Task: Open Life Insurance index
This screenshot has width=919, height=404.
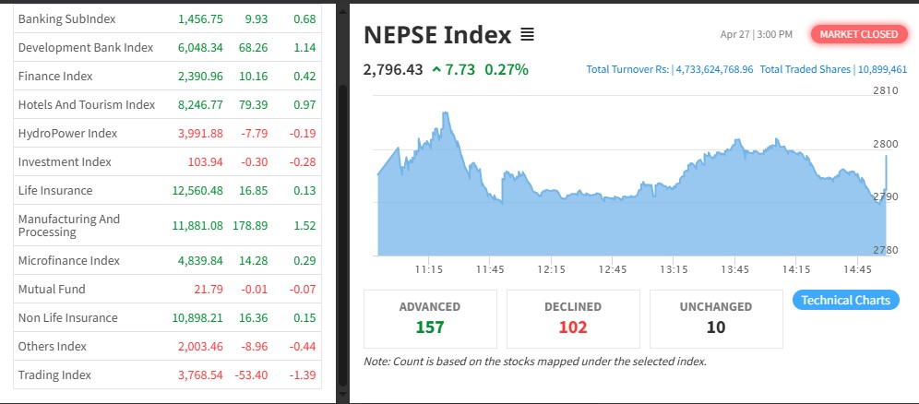Action: point(55,190)
